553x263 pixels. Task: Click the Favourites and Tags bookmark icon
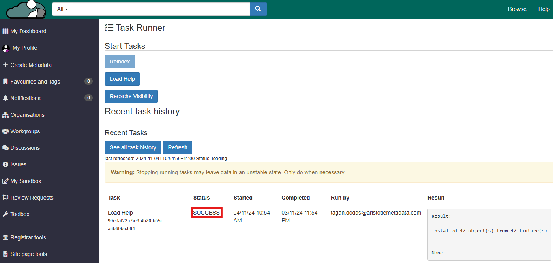coord(6,82)
